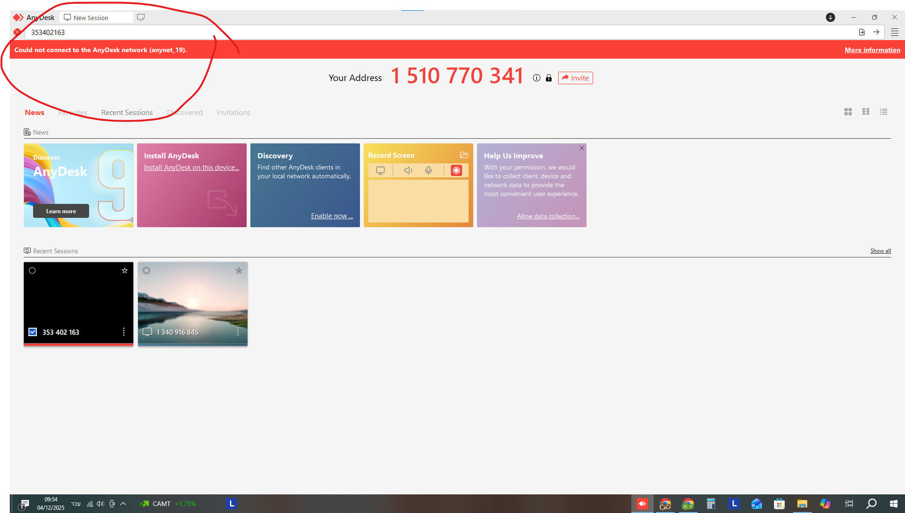Click the Invite button
Viewport: 905px width, 513px height.
pyautogui.click(x=575, y=78)
